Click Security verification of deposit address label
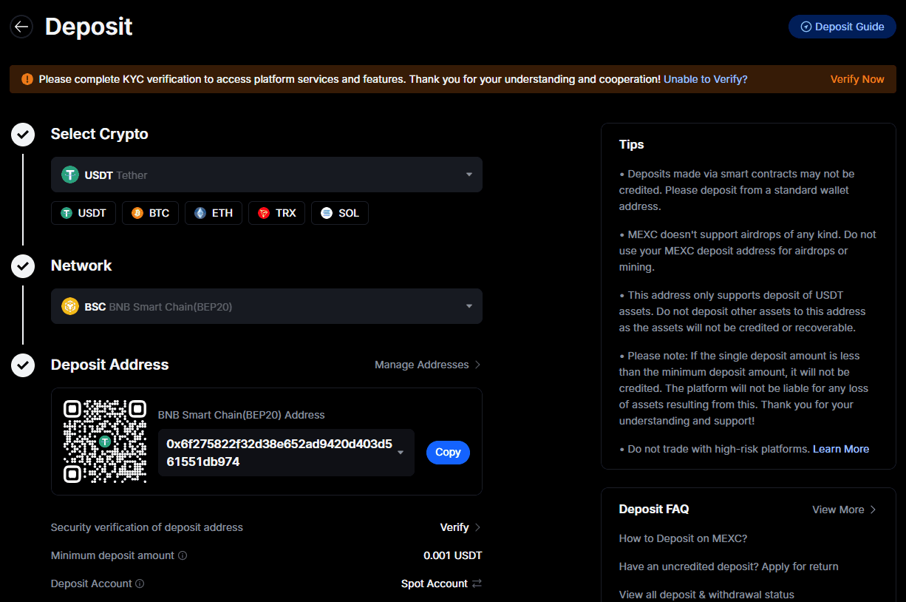This screenshot has width=906, height=602. coord(146,527)
